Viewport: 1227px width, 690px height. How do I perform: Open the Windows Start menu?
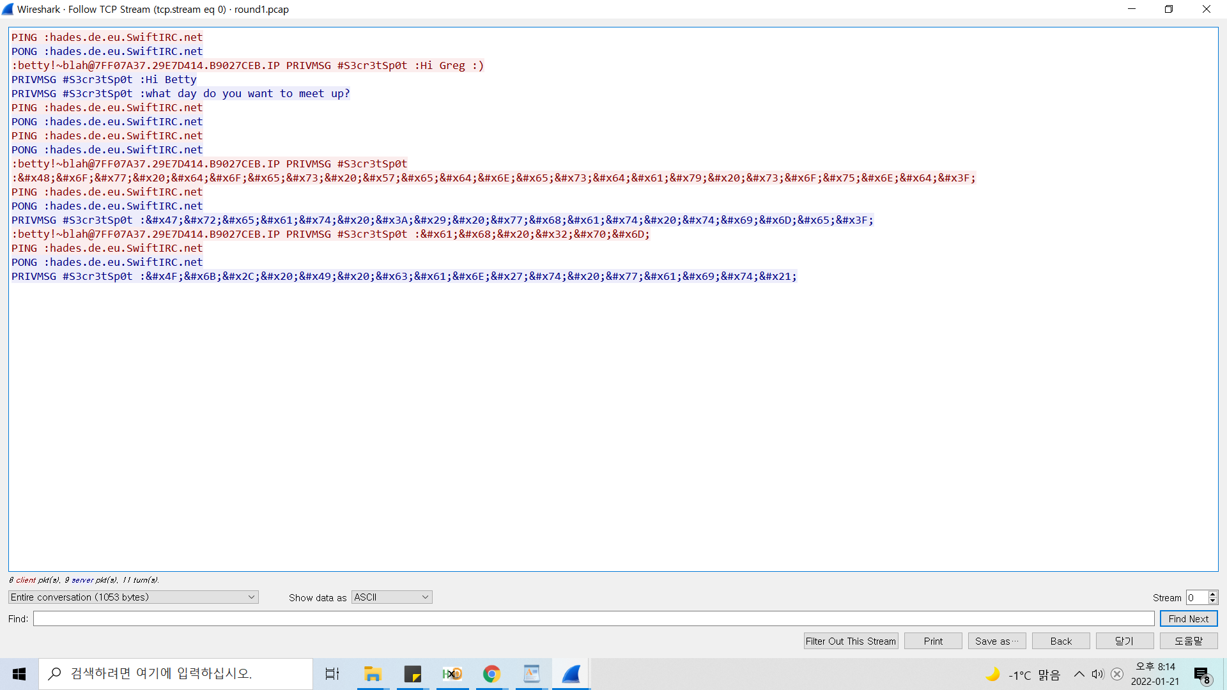coord(19,674)
